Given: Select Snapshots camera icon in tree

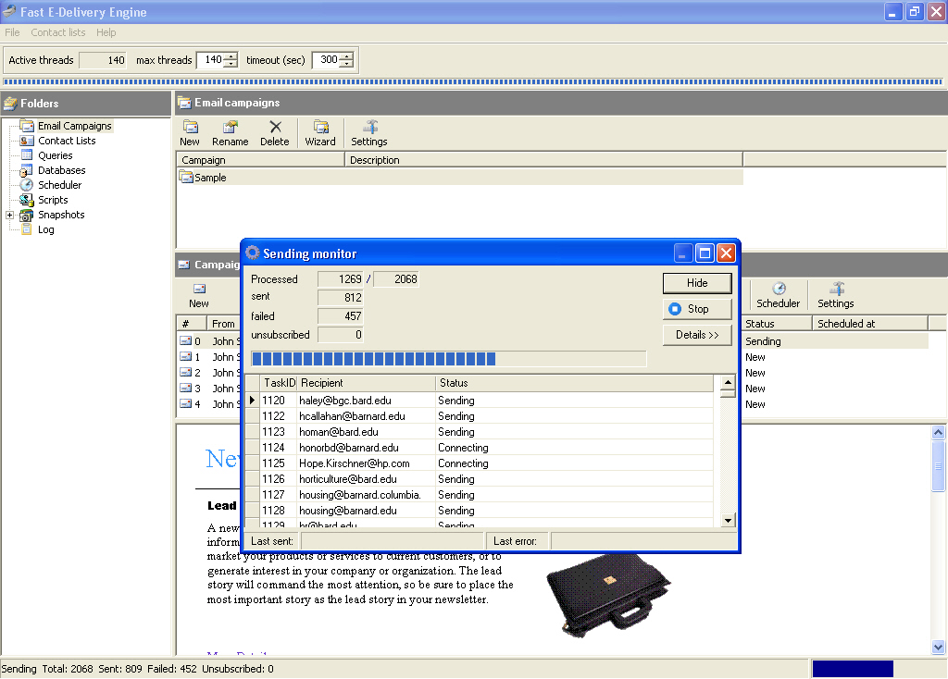Looking at the screenshot, I should [26, 215].
